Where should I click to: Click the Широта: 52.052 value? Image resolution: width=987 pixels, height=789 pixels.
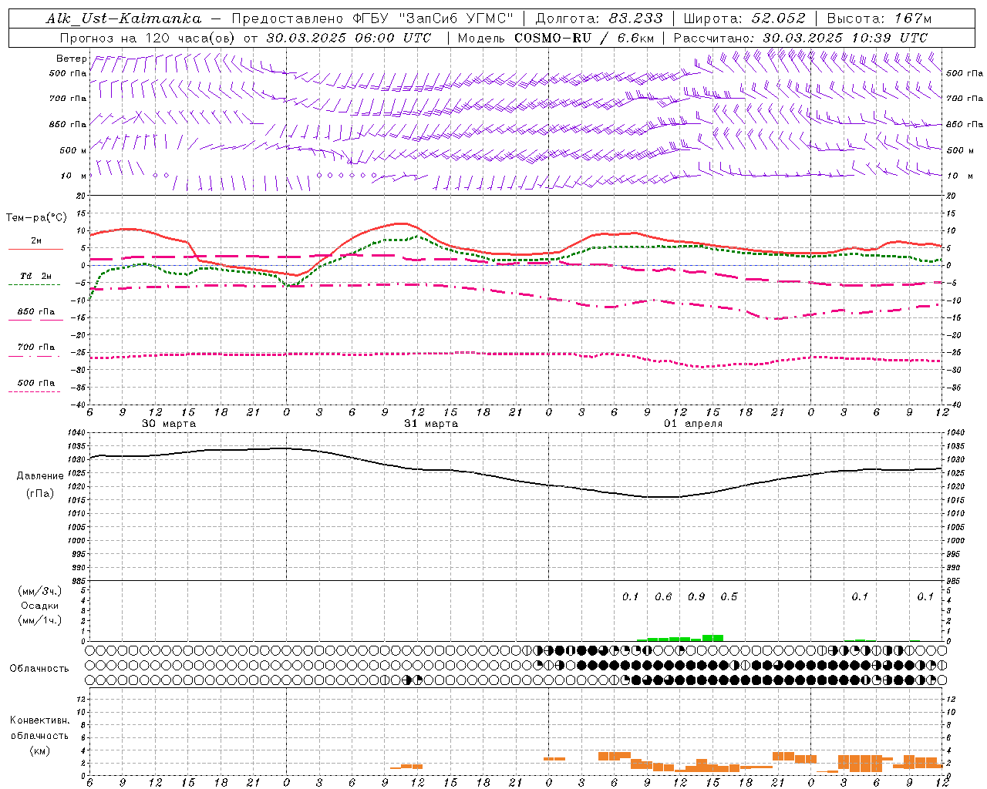pos(745,18)
